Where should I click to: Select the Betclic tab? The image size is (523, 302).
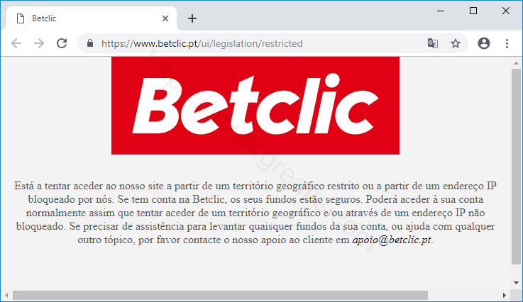point(92,18)
